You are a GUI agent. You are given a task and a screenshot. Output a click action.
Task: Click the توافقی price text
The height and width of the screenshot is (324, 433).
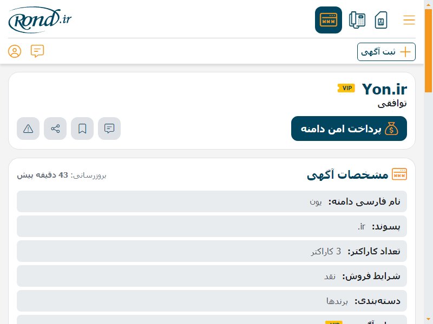click(x=392, y=104)
